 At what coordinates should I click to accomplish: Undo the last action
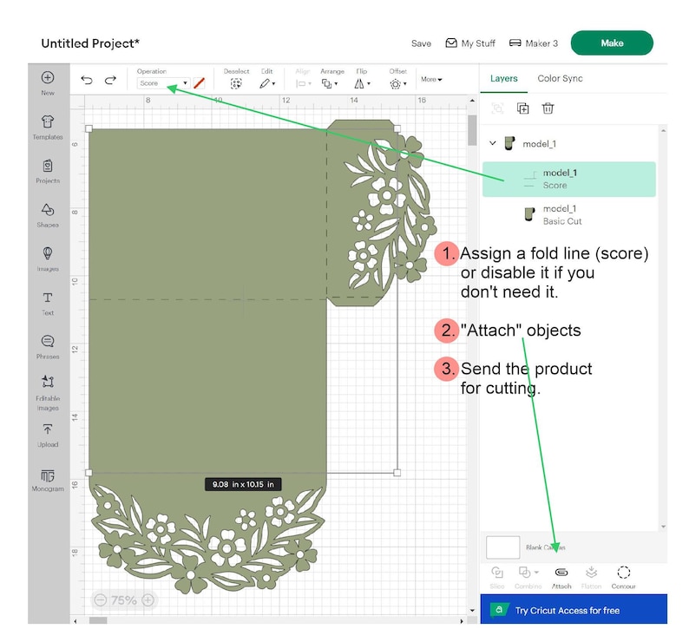87,80
